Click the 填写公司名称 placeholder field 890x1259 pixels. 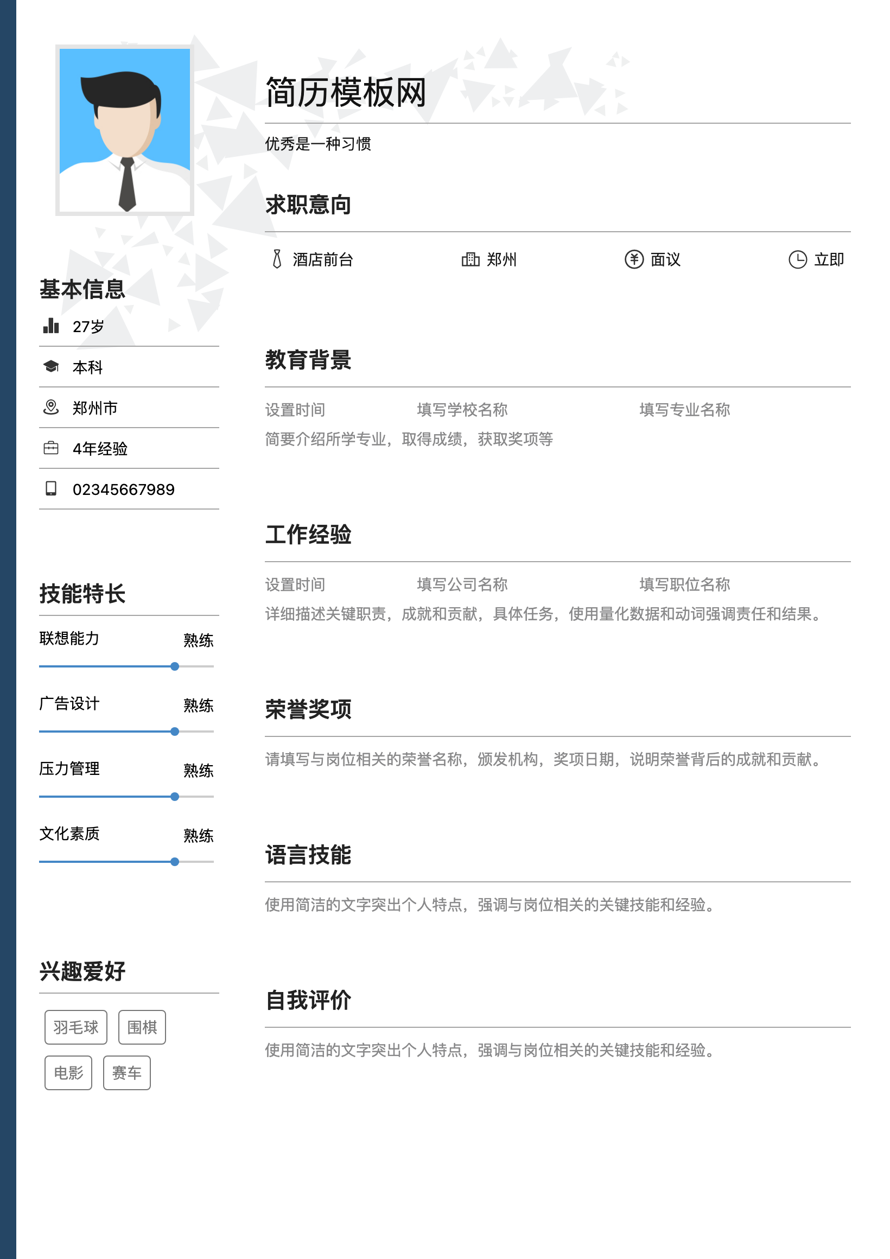tap(462, 584)
